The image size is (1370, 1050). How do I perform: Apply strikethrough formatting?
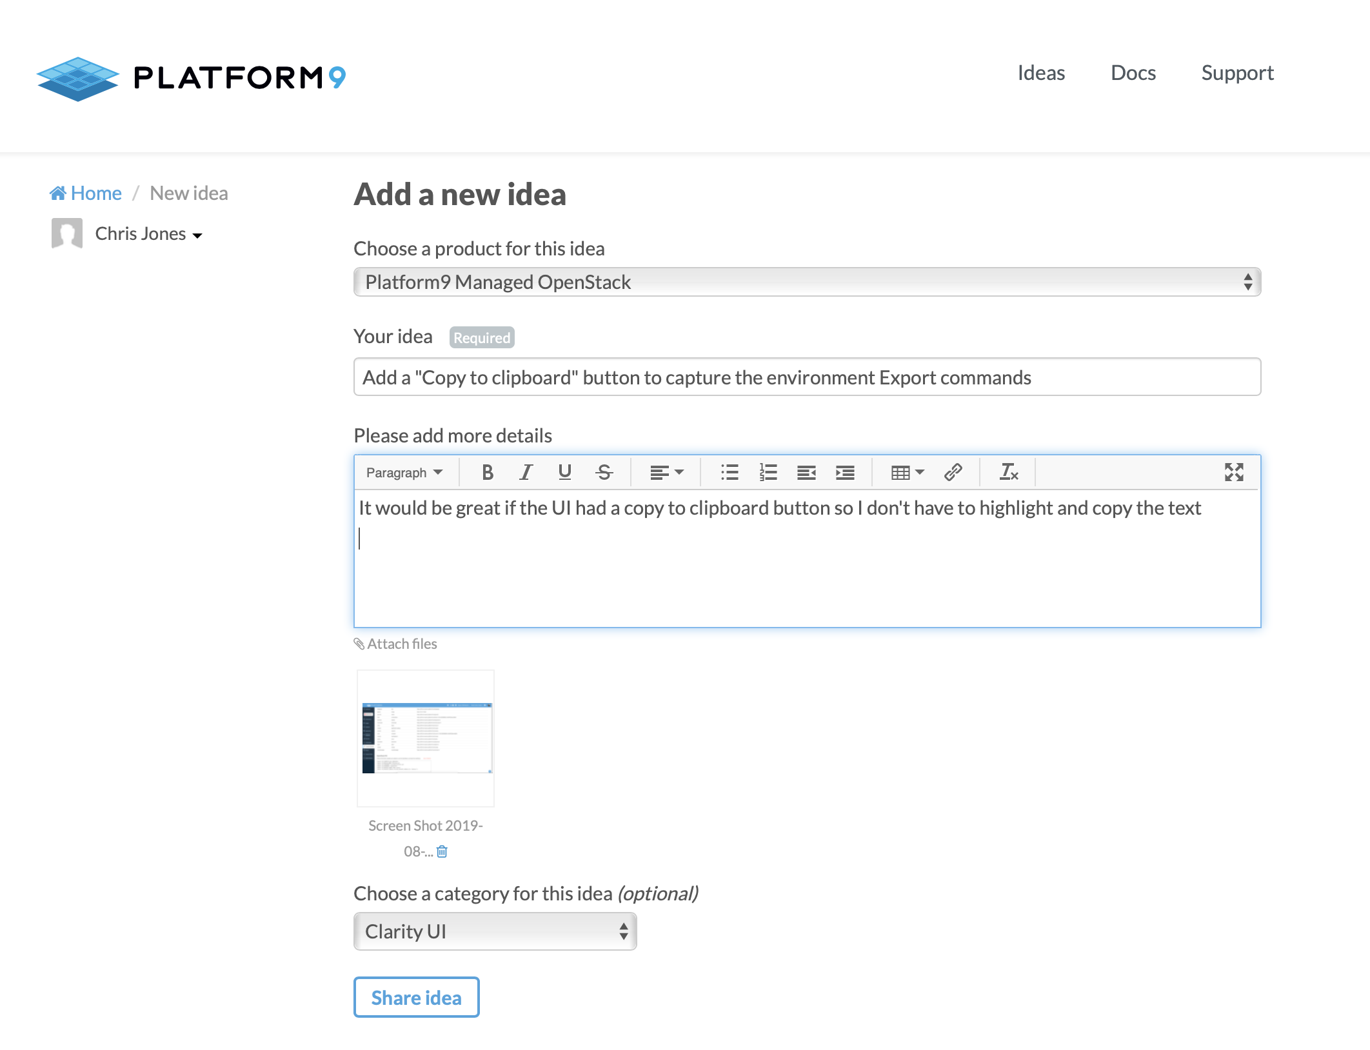pos(604,473)
